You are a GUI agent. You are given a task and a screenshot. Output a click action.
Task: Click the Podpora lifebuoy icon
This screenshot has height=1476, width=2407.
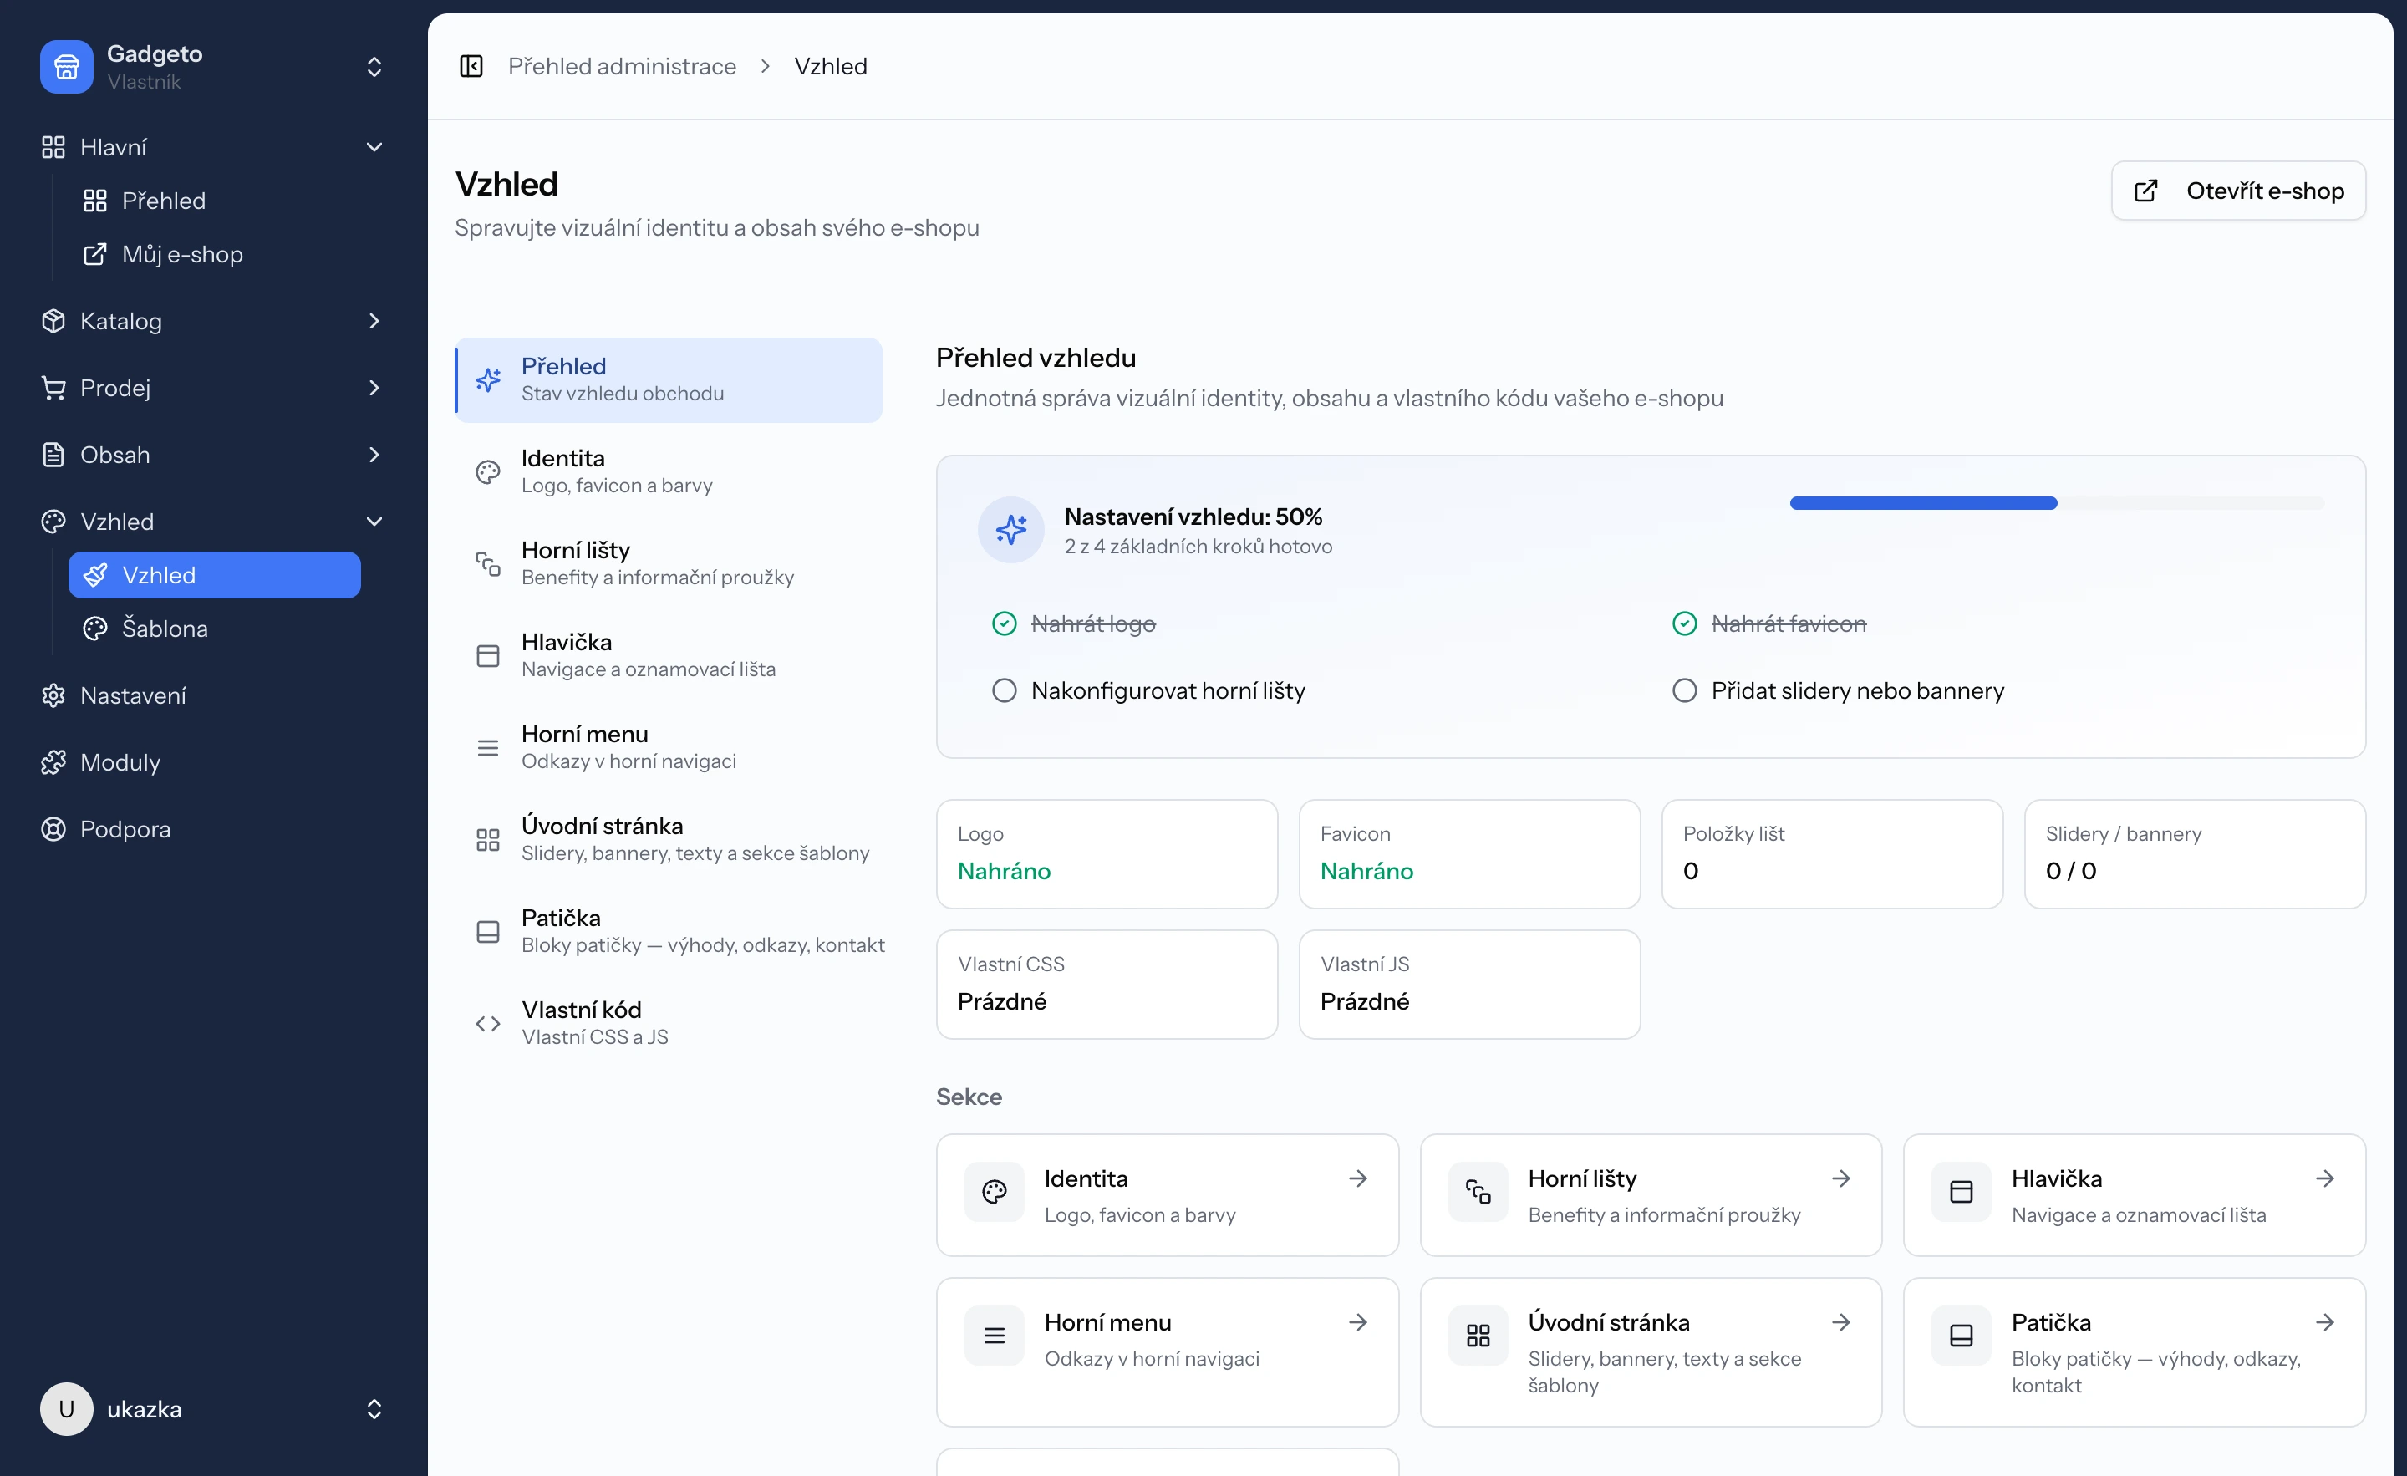tap(53, 829)
